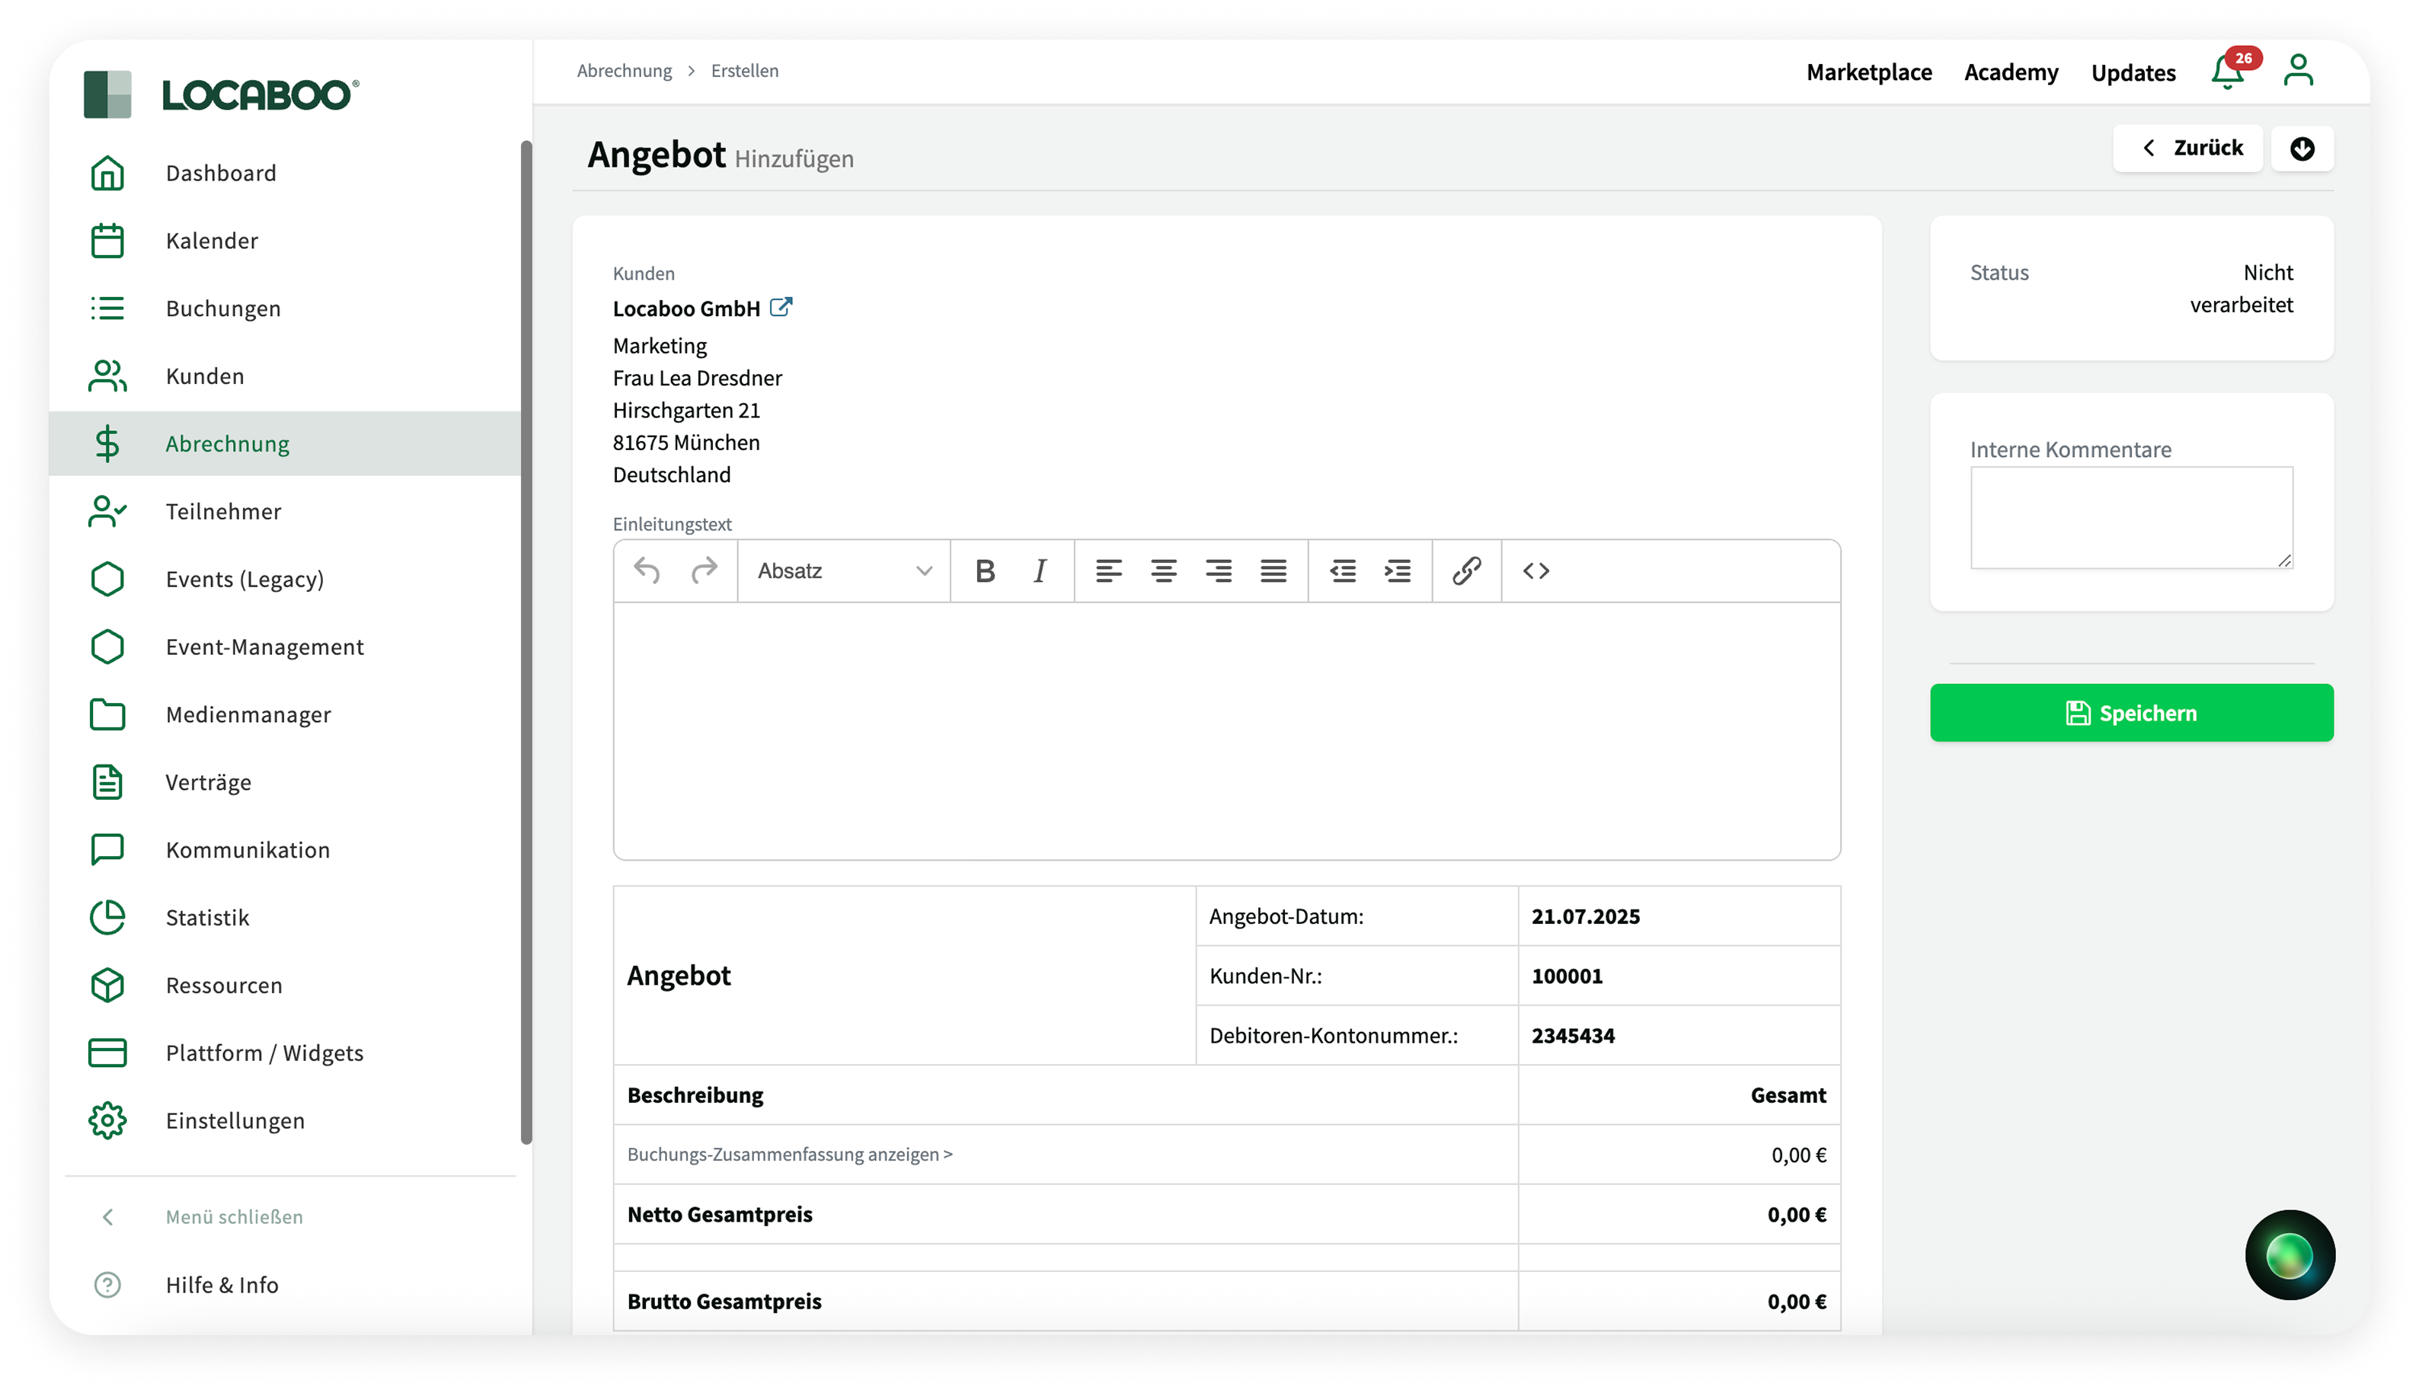This screenshot has height=1393, width=2419.
Task: Center-align text in editor
Action: pyautogui.click(x=1163, y=571)
